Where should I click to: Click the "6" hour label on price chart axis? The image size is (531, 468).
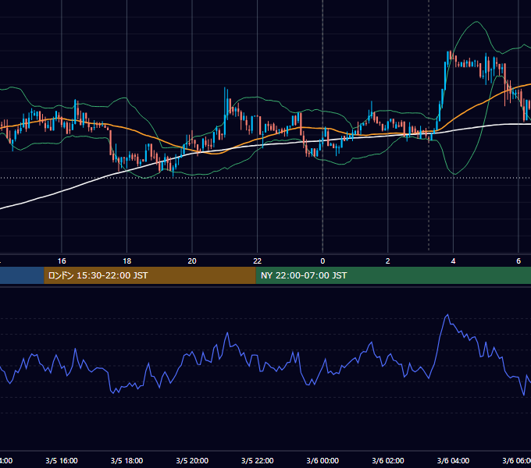coord(519,261)
